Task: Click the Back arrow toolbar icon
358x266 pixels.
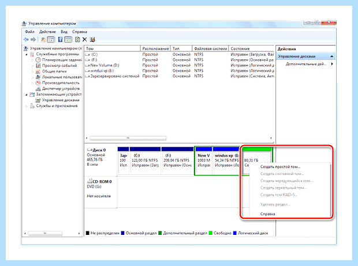Action: coord(26,40)
